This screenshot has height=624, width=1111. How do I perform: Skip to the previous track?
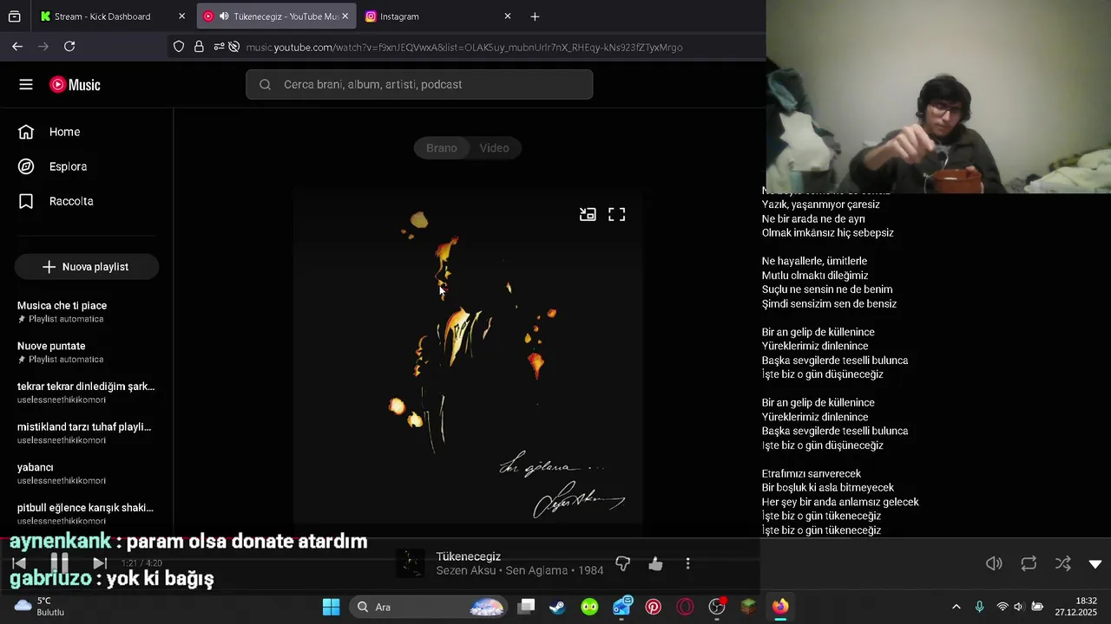[19, 563]
